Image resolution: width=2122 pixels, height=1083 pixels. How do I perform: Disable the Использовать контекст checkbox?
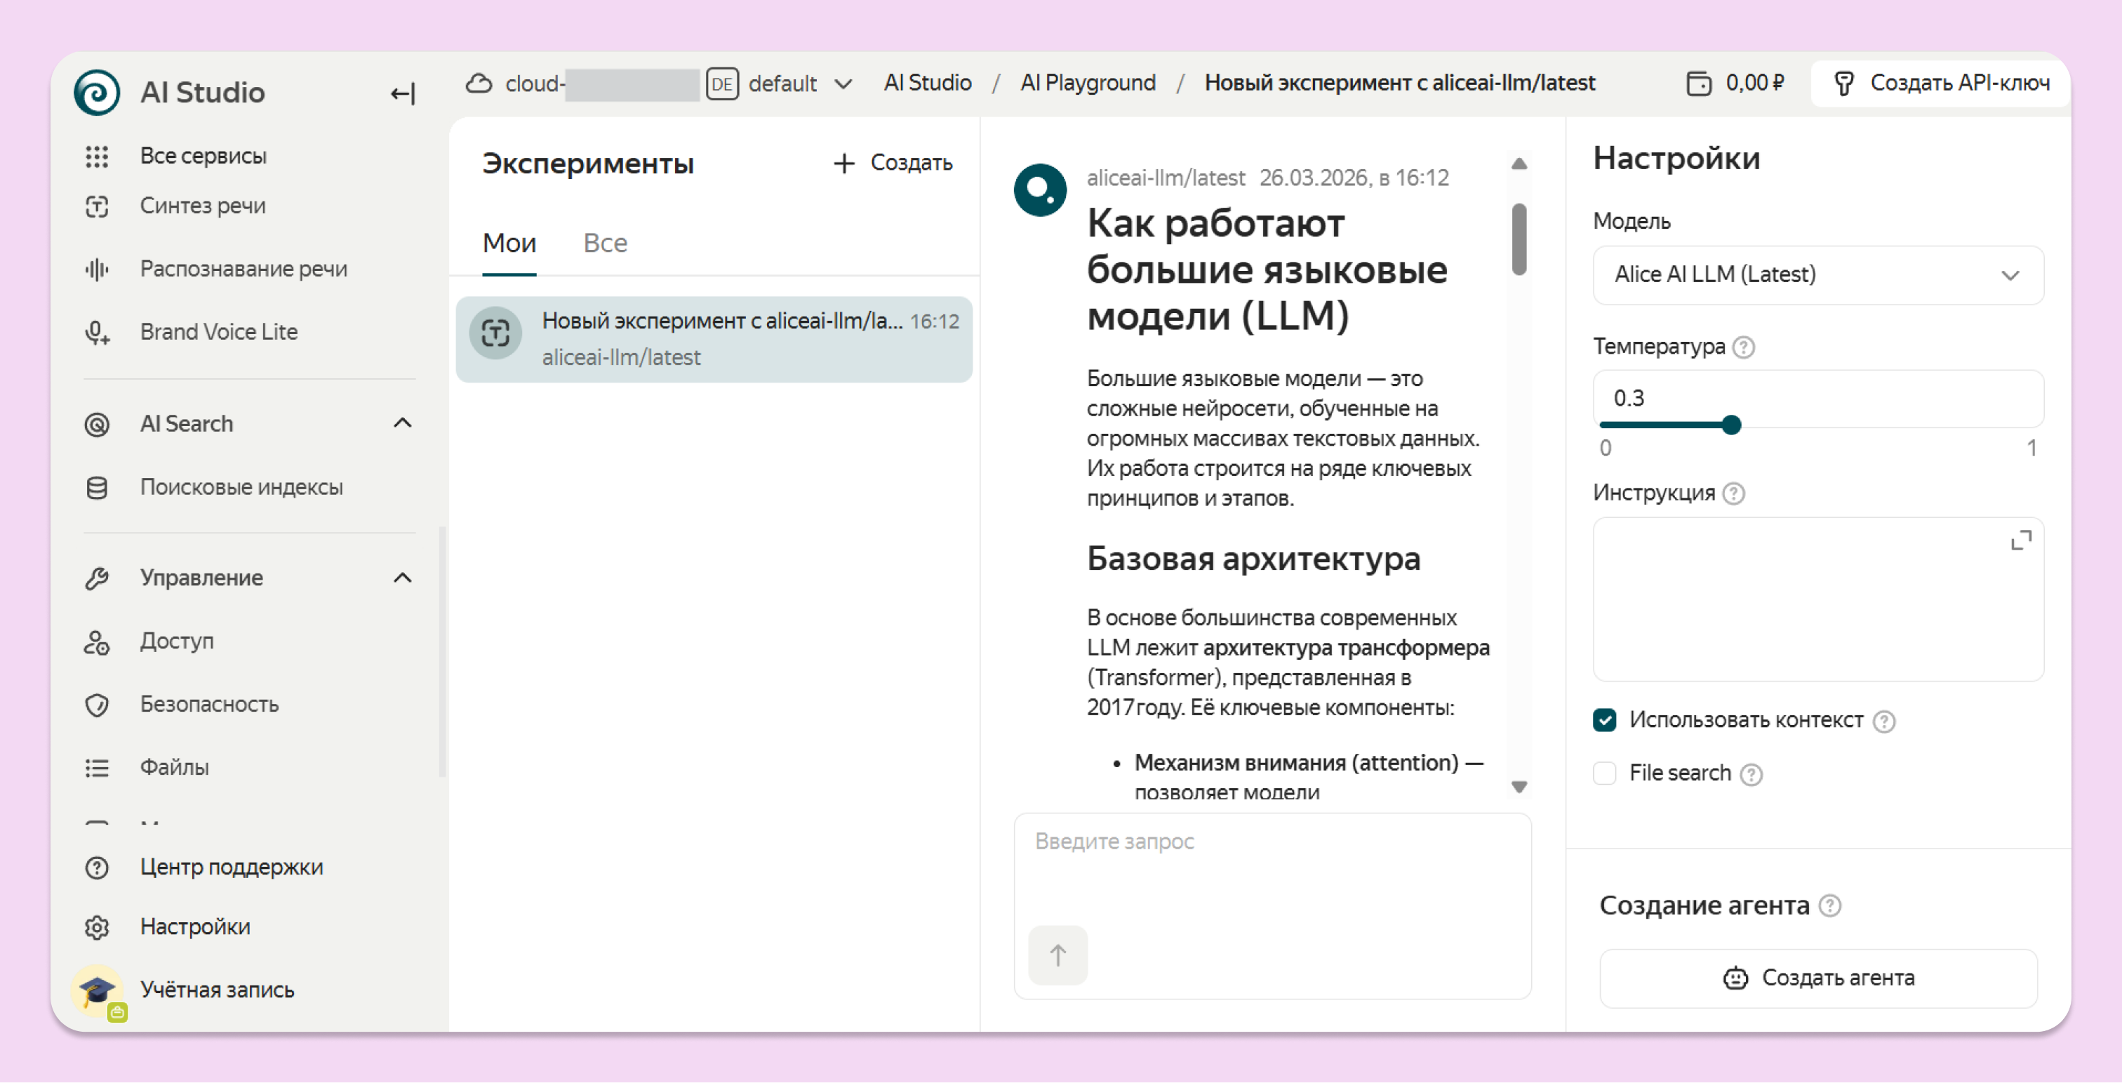[x=1605, y=720]
